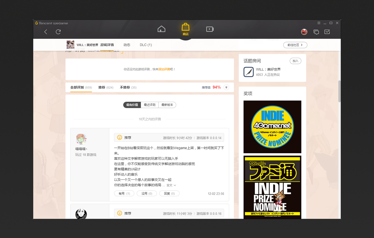Click 前往社区 button

click(295, 45)
